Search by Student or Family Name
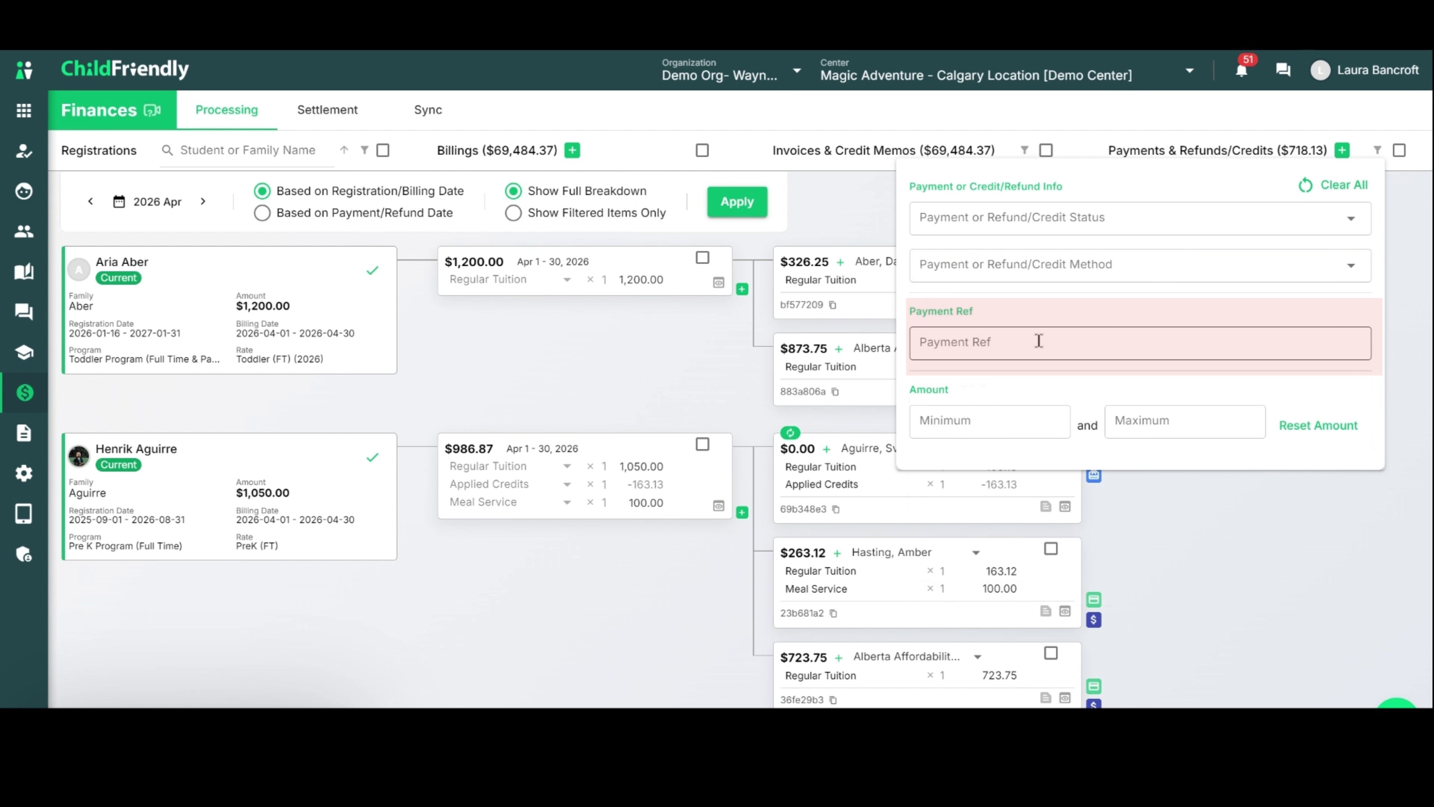1434x807 pixels. tap(248, 150)
